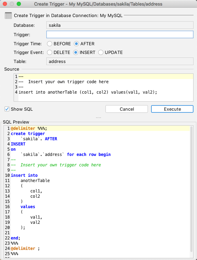The image size is (197, 260).
Task: Click 'values' keyword on preview line 16
Action: tap(28, 207)
